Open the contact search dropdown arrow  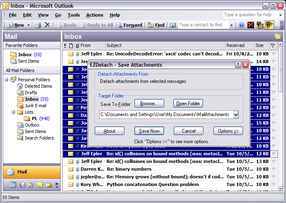(x=231, y=25)
